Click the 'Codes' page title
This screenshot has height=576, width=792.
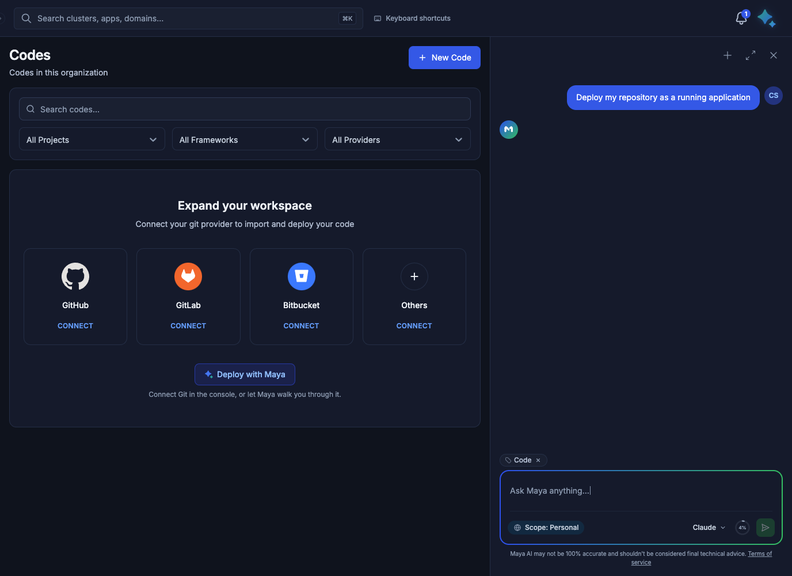30,55
